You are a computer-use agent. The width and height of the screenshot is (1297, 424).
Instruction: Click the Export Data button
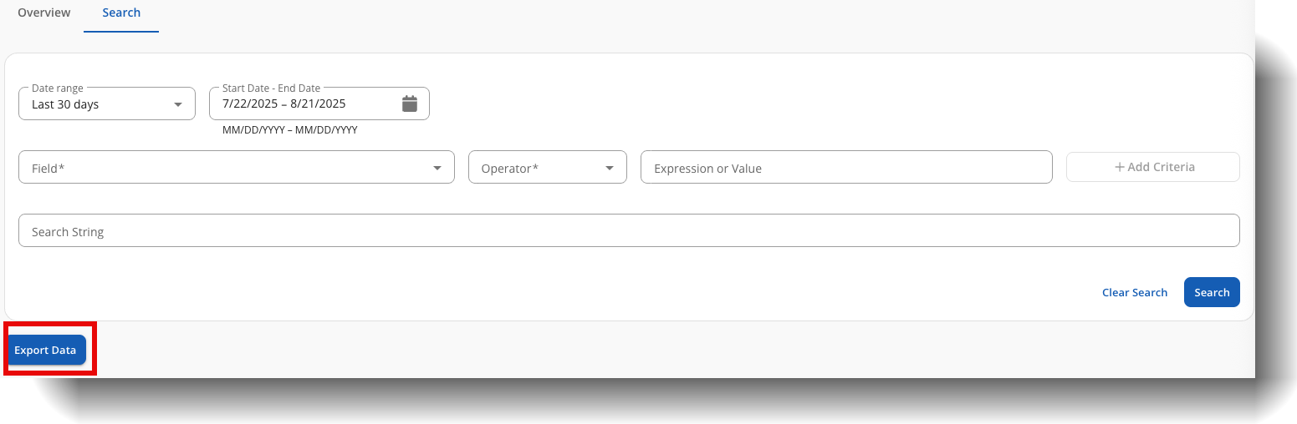coord(45,351)
